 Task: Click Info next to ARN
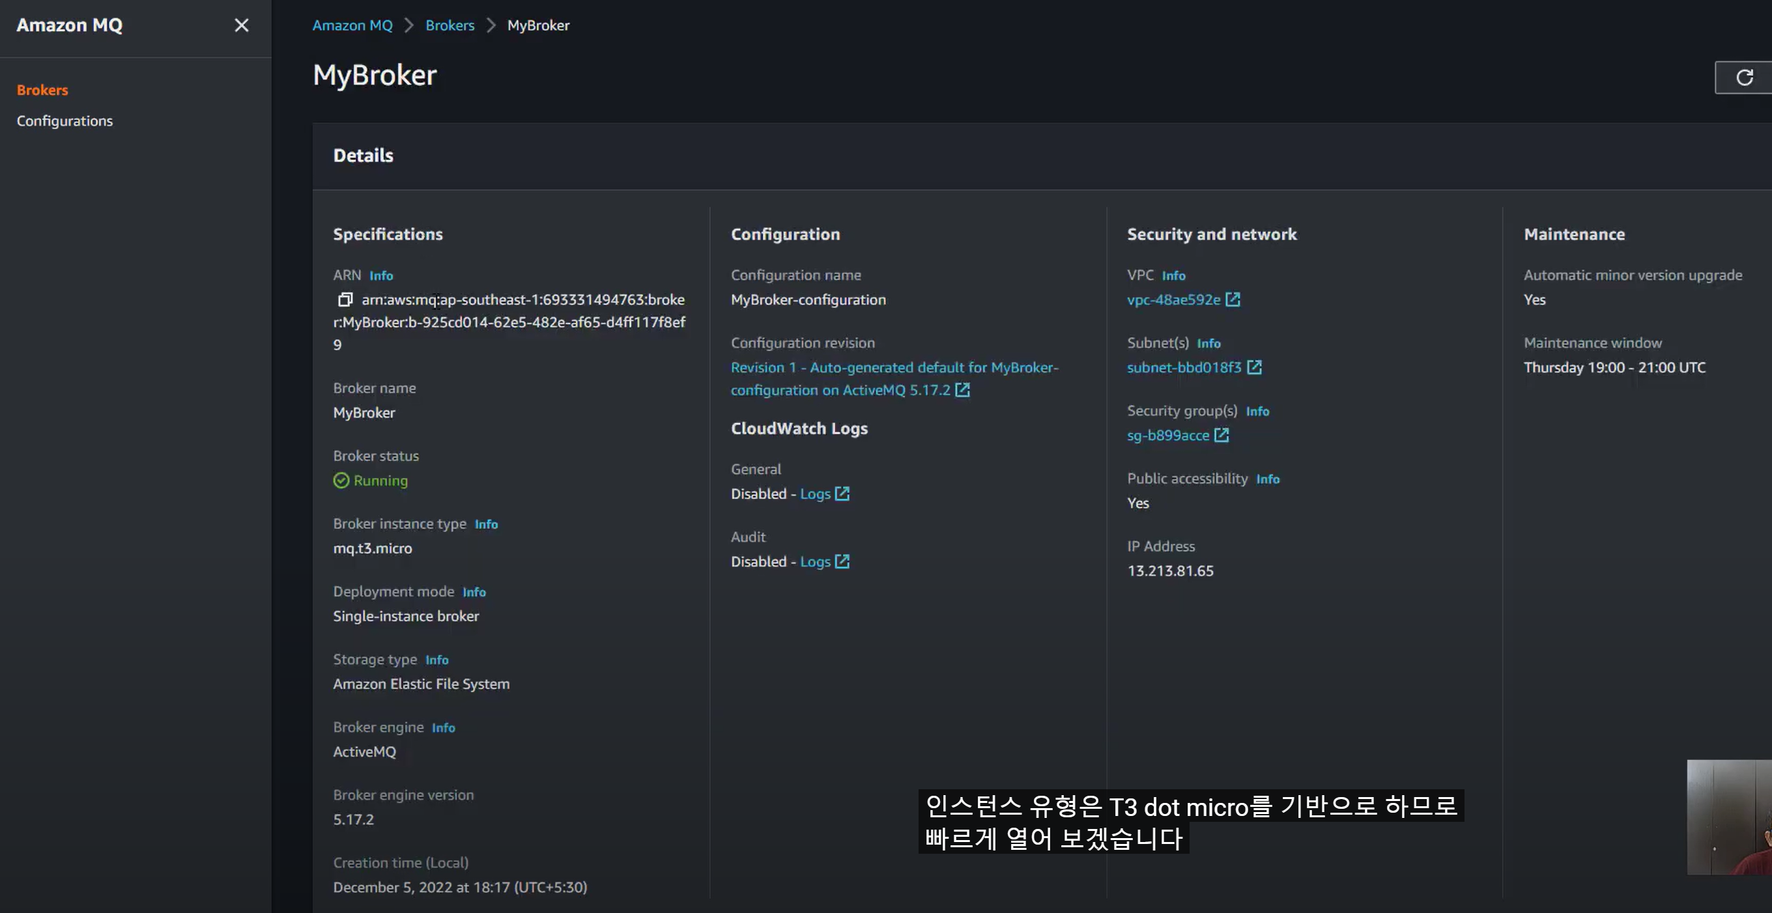tap(381, 275)
